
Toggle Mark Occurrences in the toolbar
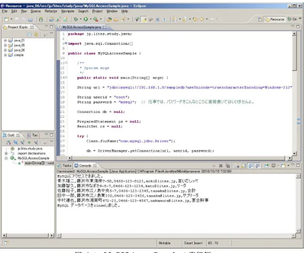click(144, 19)
